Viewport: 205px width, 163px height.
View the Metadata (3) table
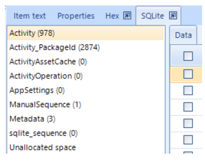(x=85, y=119)
